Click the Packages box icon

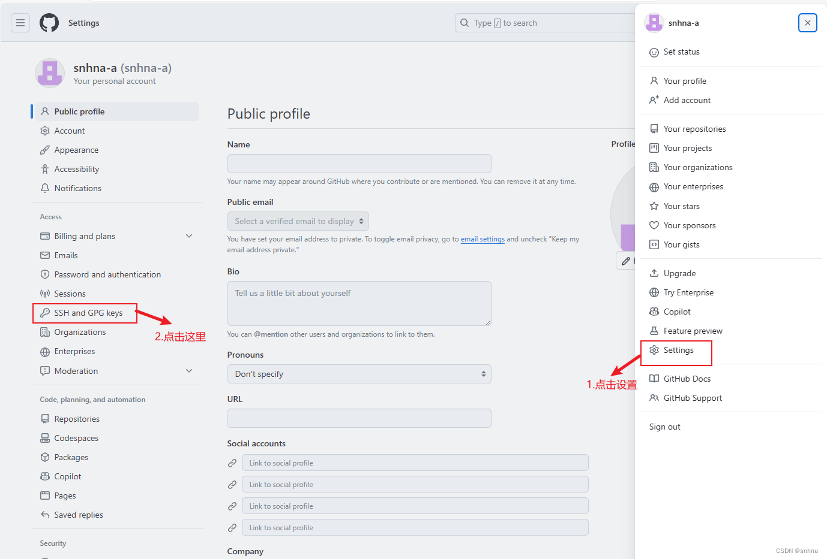coord(45,457)
